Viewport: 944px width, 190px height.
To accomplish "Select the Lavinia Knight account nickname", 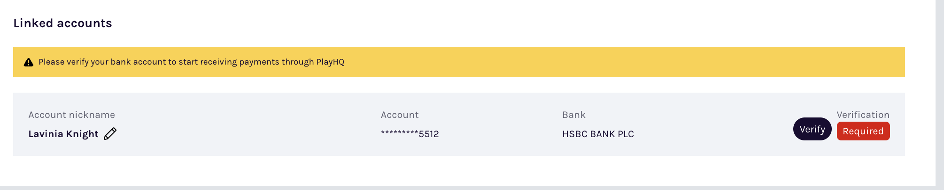I will click(63, 134).
